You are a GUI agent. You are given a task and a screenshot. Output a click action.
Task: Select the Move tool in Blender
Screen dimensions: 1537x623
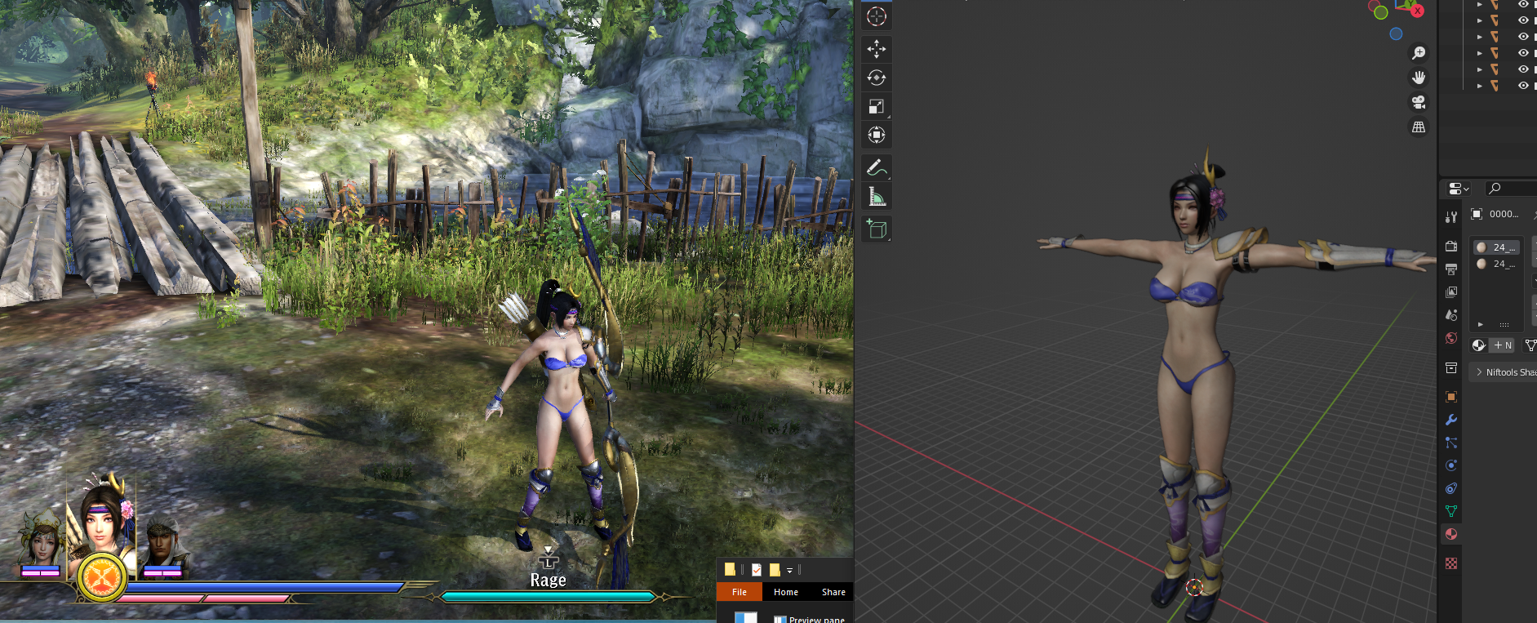tap(877, 49)
